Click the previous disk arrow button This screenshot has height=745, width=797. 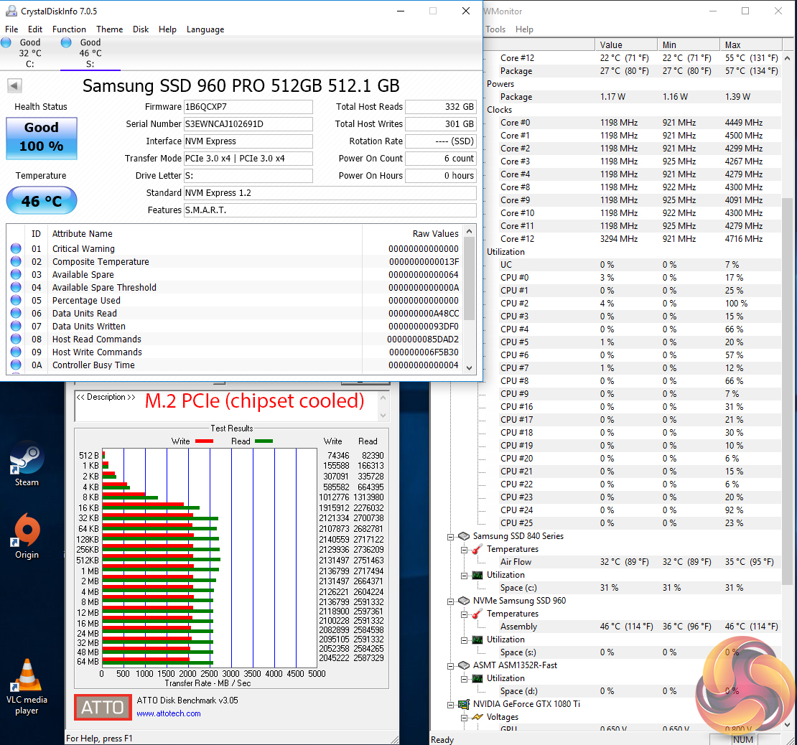(14, 86)
